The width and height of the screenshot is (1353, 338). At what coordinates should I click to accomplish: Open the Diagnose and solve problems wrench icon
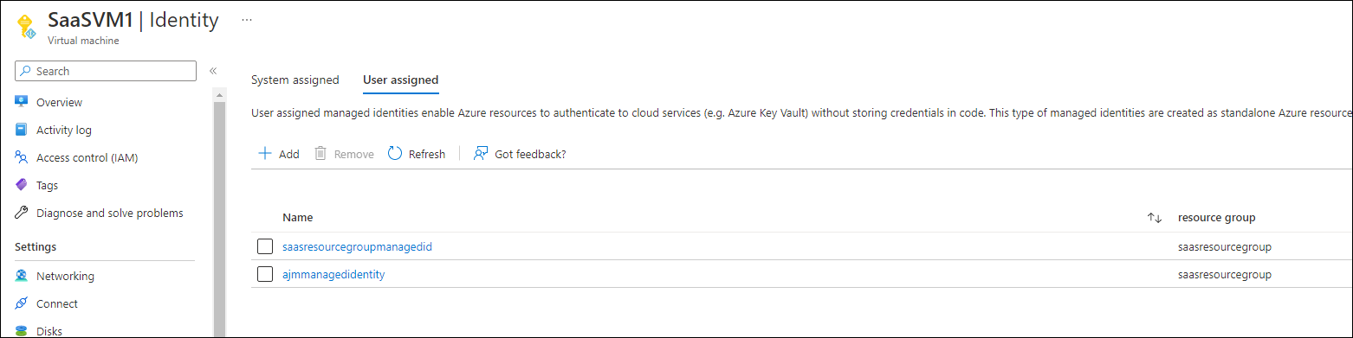(22, 213)
